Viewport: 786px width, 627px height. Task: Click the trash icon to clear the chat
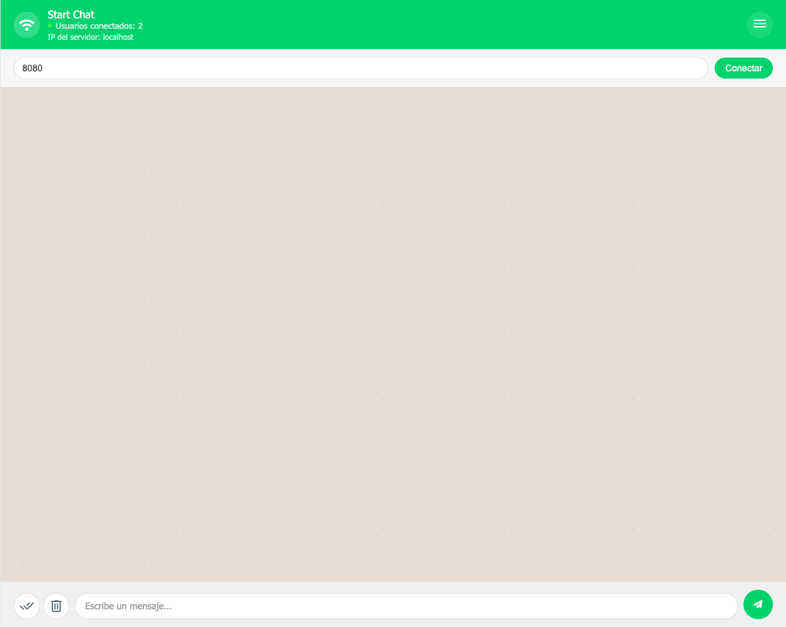(56, 605)
